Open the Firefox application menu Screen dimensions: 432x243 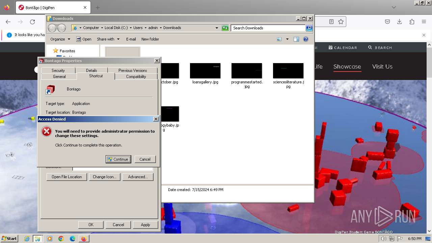pos(424,22)
